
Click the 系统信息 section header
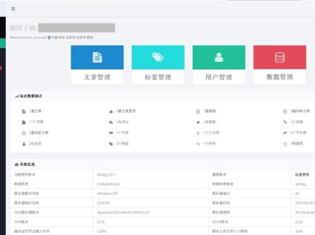click(x=27, y=164)
